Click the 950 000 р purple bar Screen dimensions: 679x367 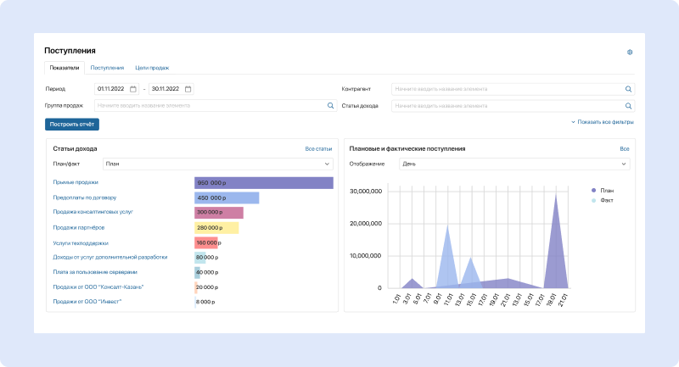(x=264, y=183)
